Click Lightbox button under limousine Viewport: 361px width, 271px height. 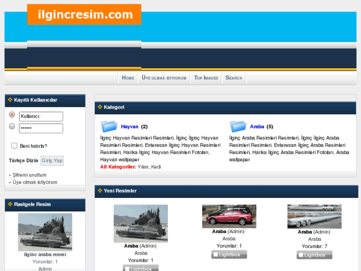click(x=314, y=255)
